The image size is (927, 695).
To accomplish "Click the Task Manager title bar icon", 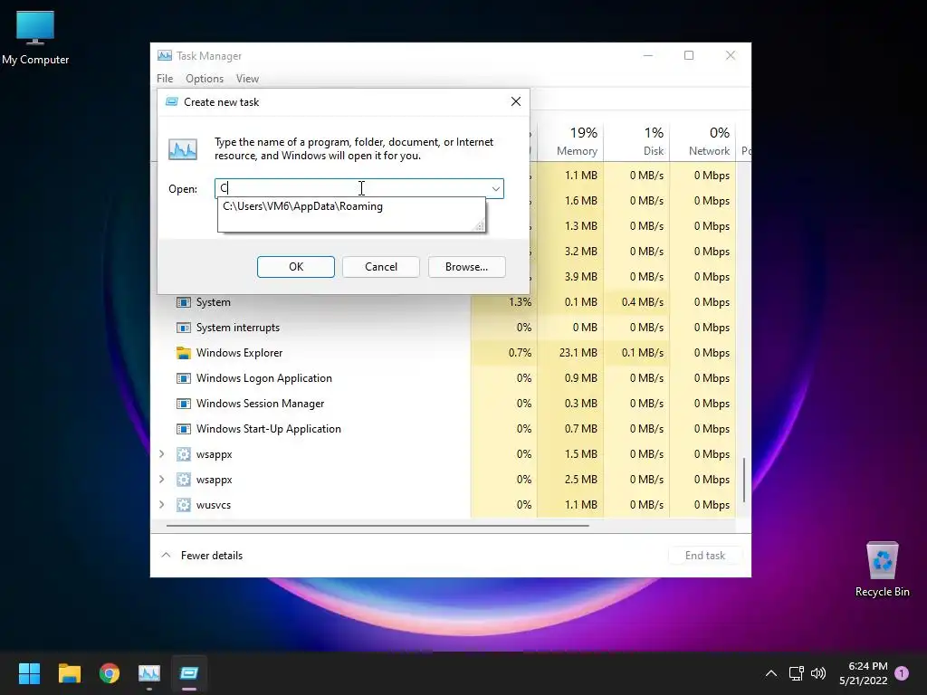I will 165,55.
